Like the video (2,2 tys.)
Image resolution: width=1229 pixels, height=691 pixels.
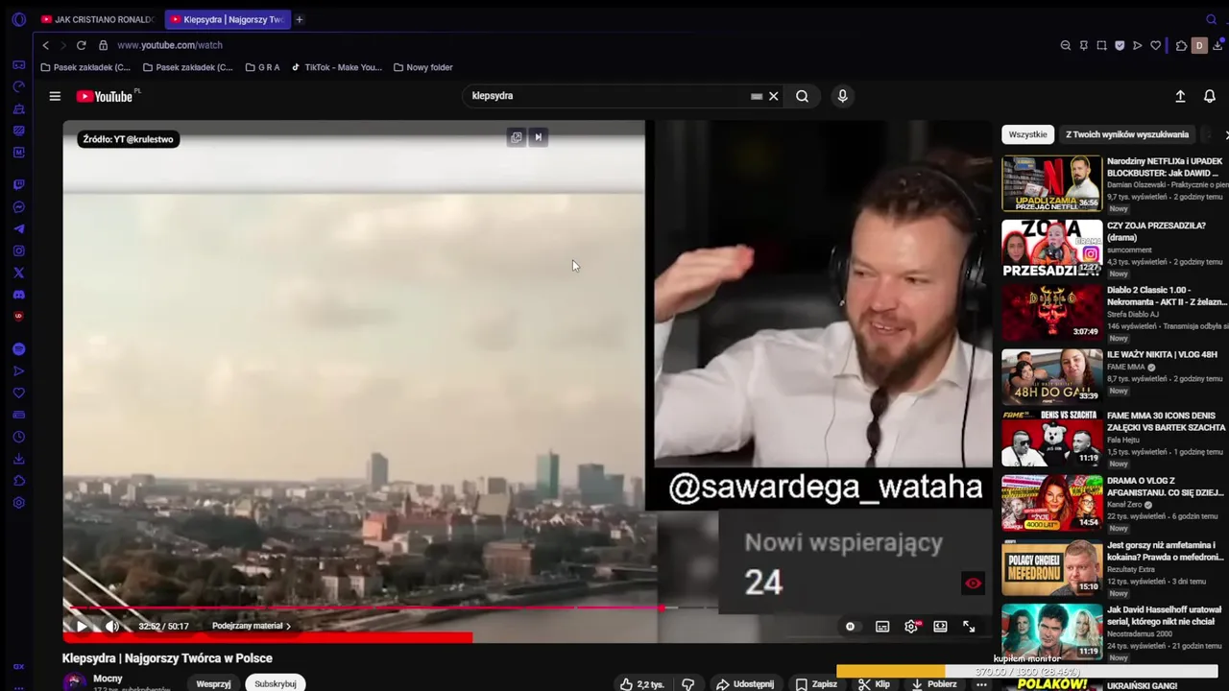tap(641, 684)
